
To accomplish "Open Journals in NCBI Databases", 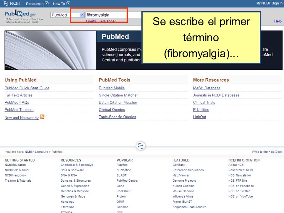I will coord(216,95).
